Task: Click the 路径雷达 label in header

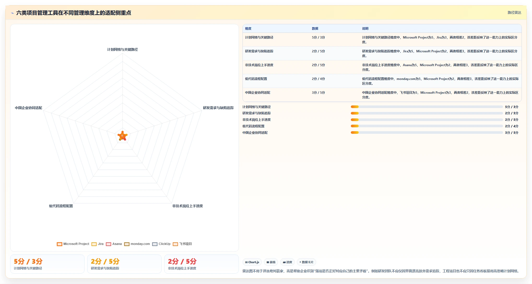Action: (x=514, y=12)
